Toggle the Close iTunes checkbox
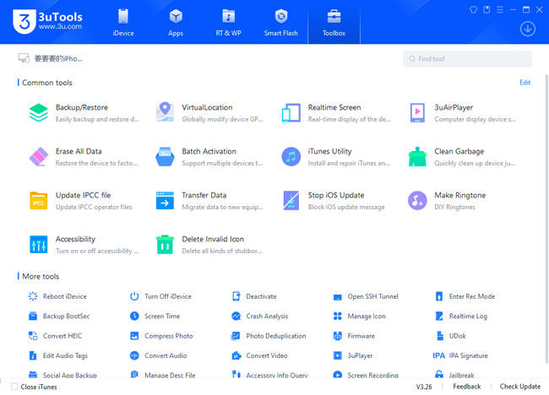Viewport: 549px width, 395px height. (14, 387)
